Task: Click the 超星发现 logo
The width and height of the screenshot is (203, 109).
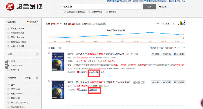Action: tap(24, 7)
